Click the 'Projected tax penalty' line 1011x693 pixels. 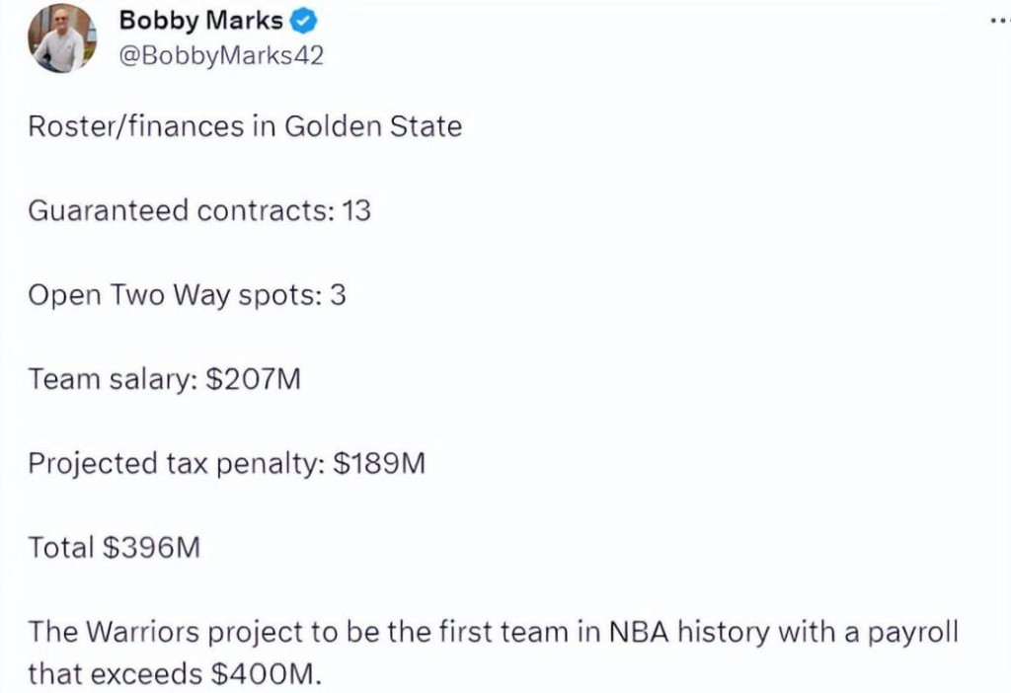(x=227, y=464)
